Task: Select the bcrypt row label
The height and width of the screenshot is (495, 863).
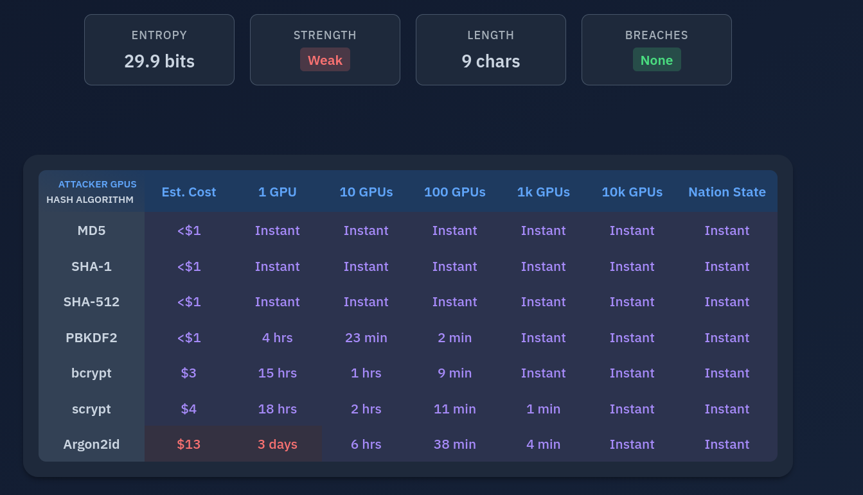Action: [91, 373]
